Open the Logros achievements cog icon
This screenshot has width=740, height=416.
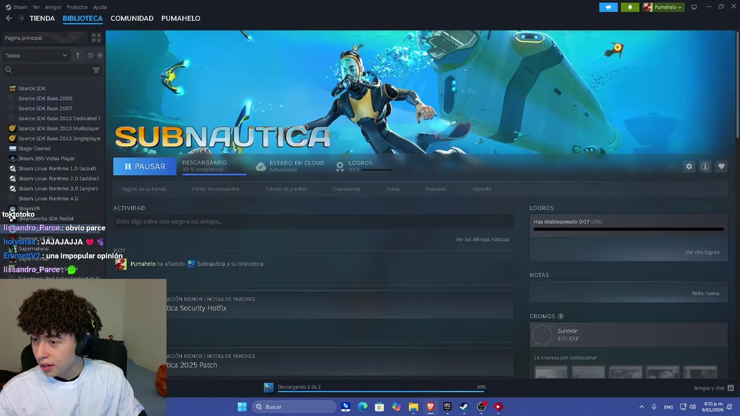pyautogui.click(x=340, y=166)
